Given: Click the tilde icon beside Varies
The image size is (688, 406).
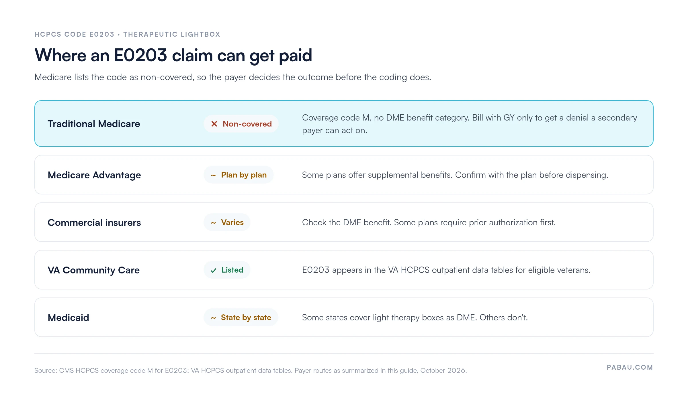Looking at the screenshot, I should (x=213, y=223).
